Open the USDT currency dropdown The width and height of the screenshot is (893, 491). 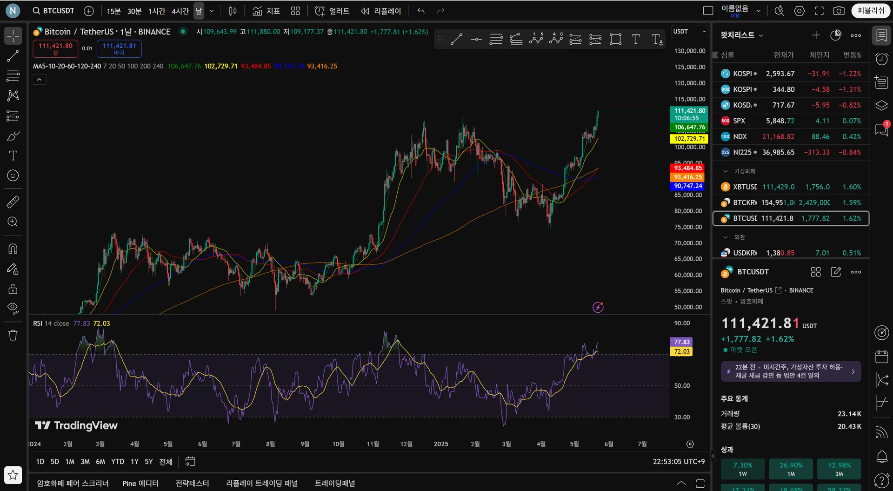coord(689,32)
